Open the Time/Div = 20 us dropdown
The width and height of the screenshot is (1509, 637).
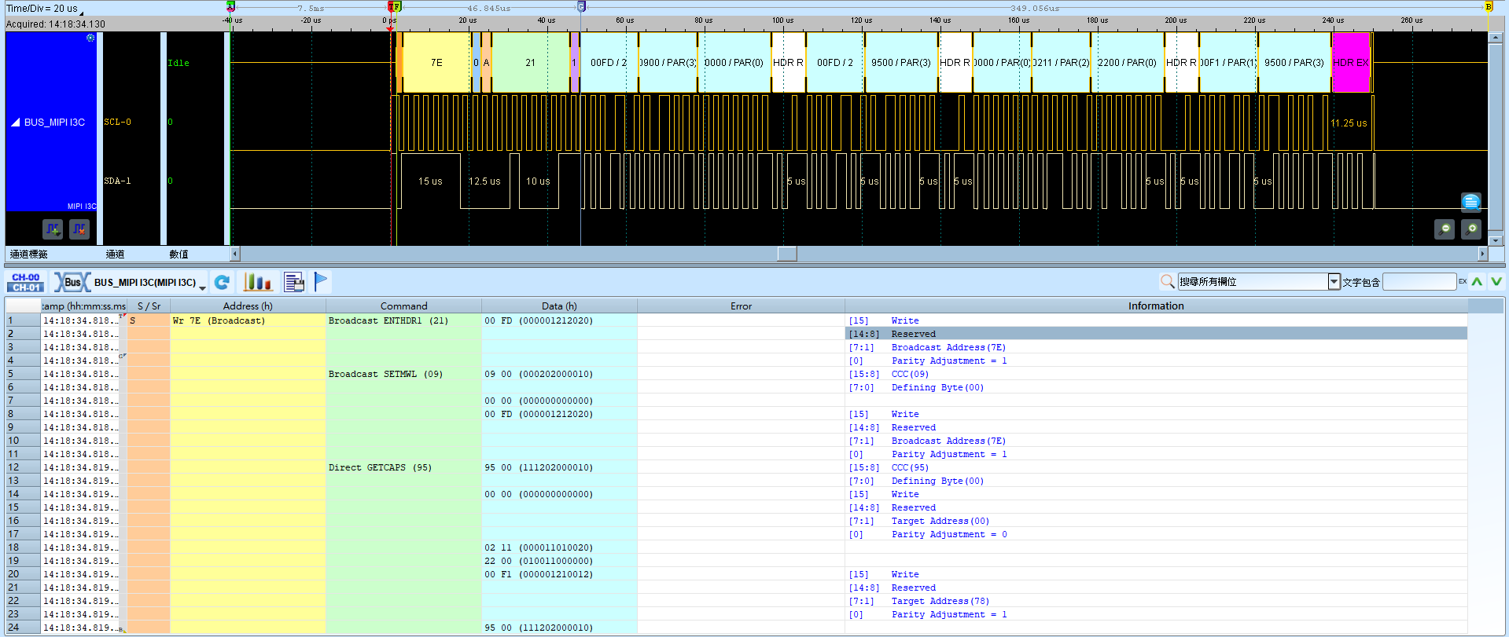coord(44,9)
